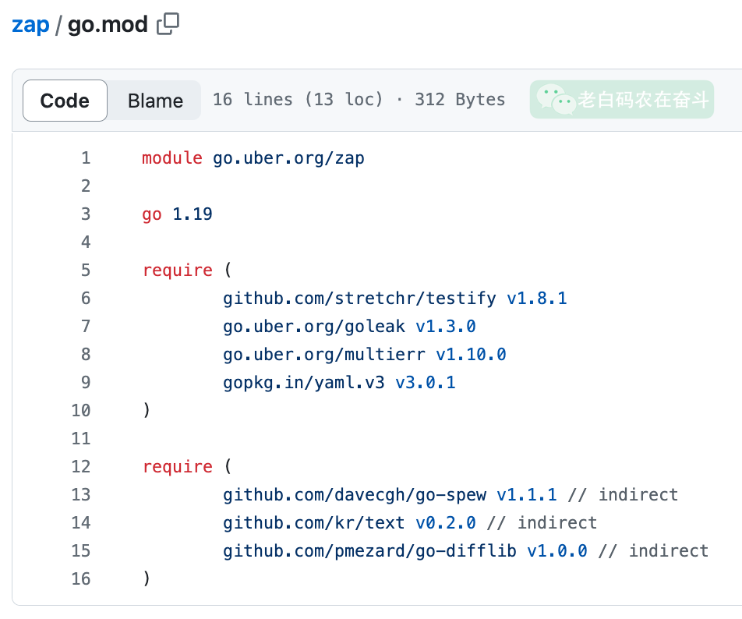Open the zap repository breadcrumb link

(x=30, y=25)
